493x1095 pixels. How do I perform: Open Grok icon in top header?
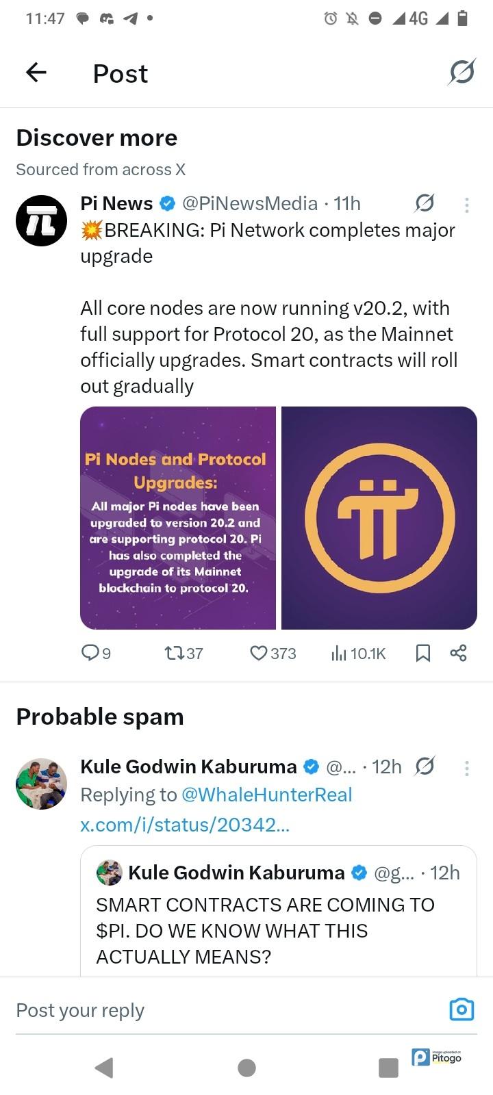[462, 72]
